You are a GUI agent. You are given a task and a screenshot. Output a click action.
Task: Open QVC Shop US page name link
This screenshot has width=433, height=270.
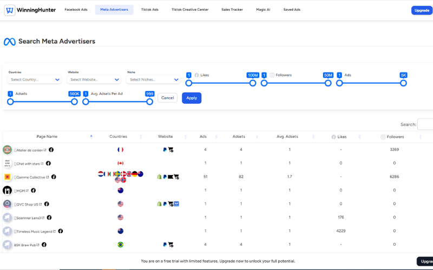[27, 205]
